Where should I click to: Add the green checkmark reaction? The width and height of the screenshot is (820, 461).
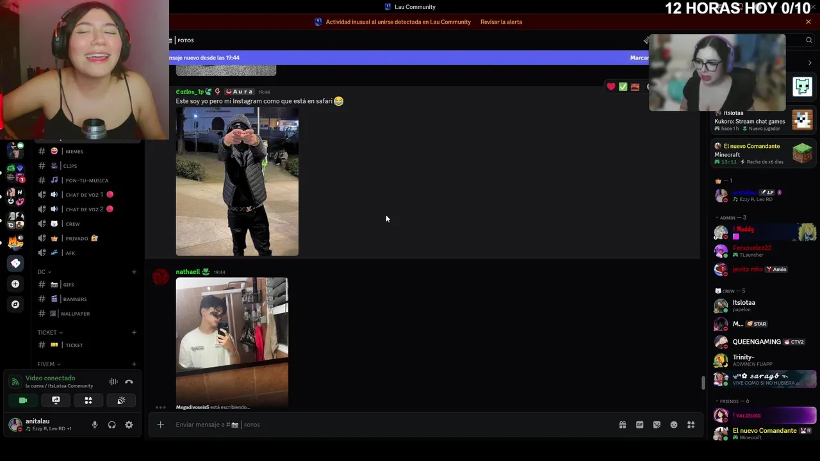point(623,86)
